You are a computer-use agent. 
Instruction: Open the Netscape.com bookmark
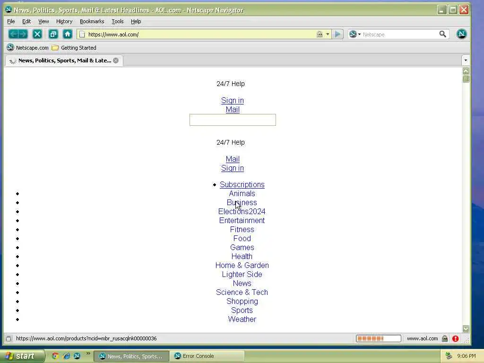(28, 48)
